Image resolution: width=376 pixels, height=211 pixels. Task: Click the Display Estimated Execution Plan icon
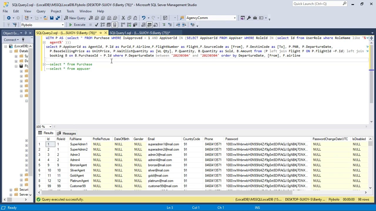[x=103, y=25]
